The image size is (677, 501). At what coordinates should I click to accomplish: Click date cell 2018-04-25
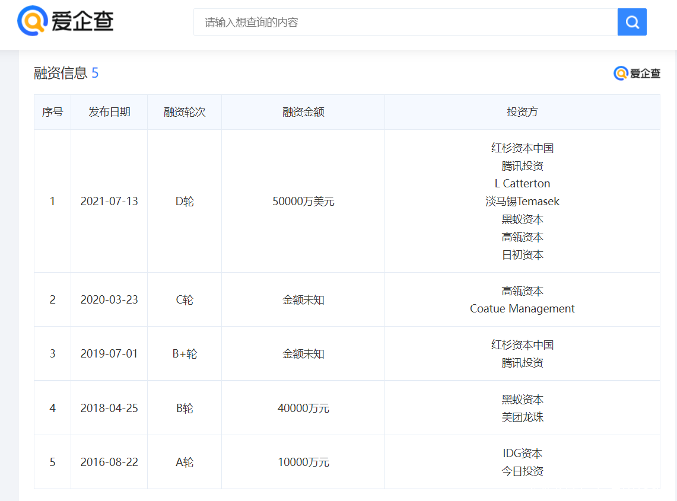[x=109, y=408]
